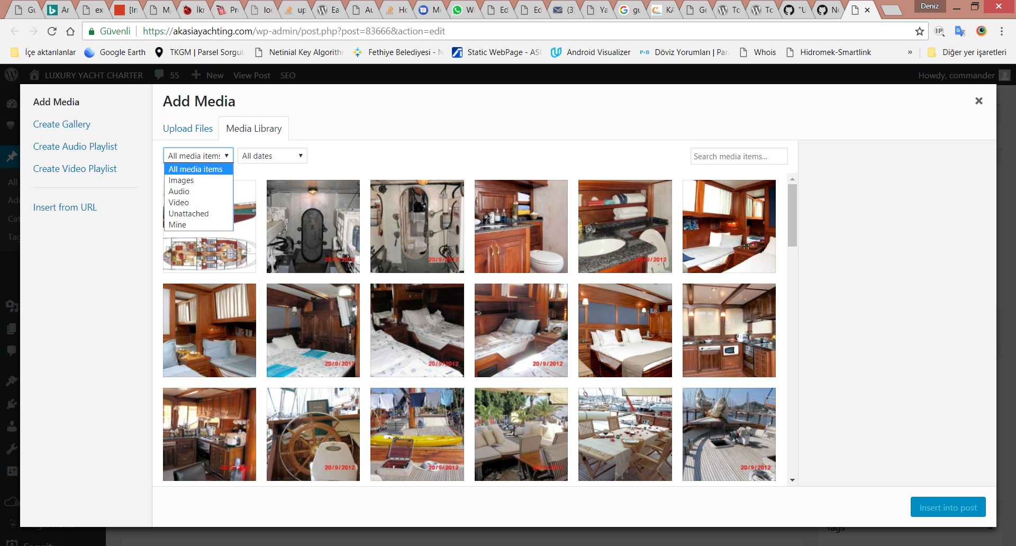Click Create Video Playlist link

[75, 169]
